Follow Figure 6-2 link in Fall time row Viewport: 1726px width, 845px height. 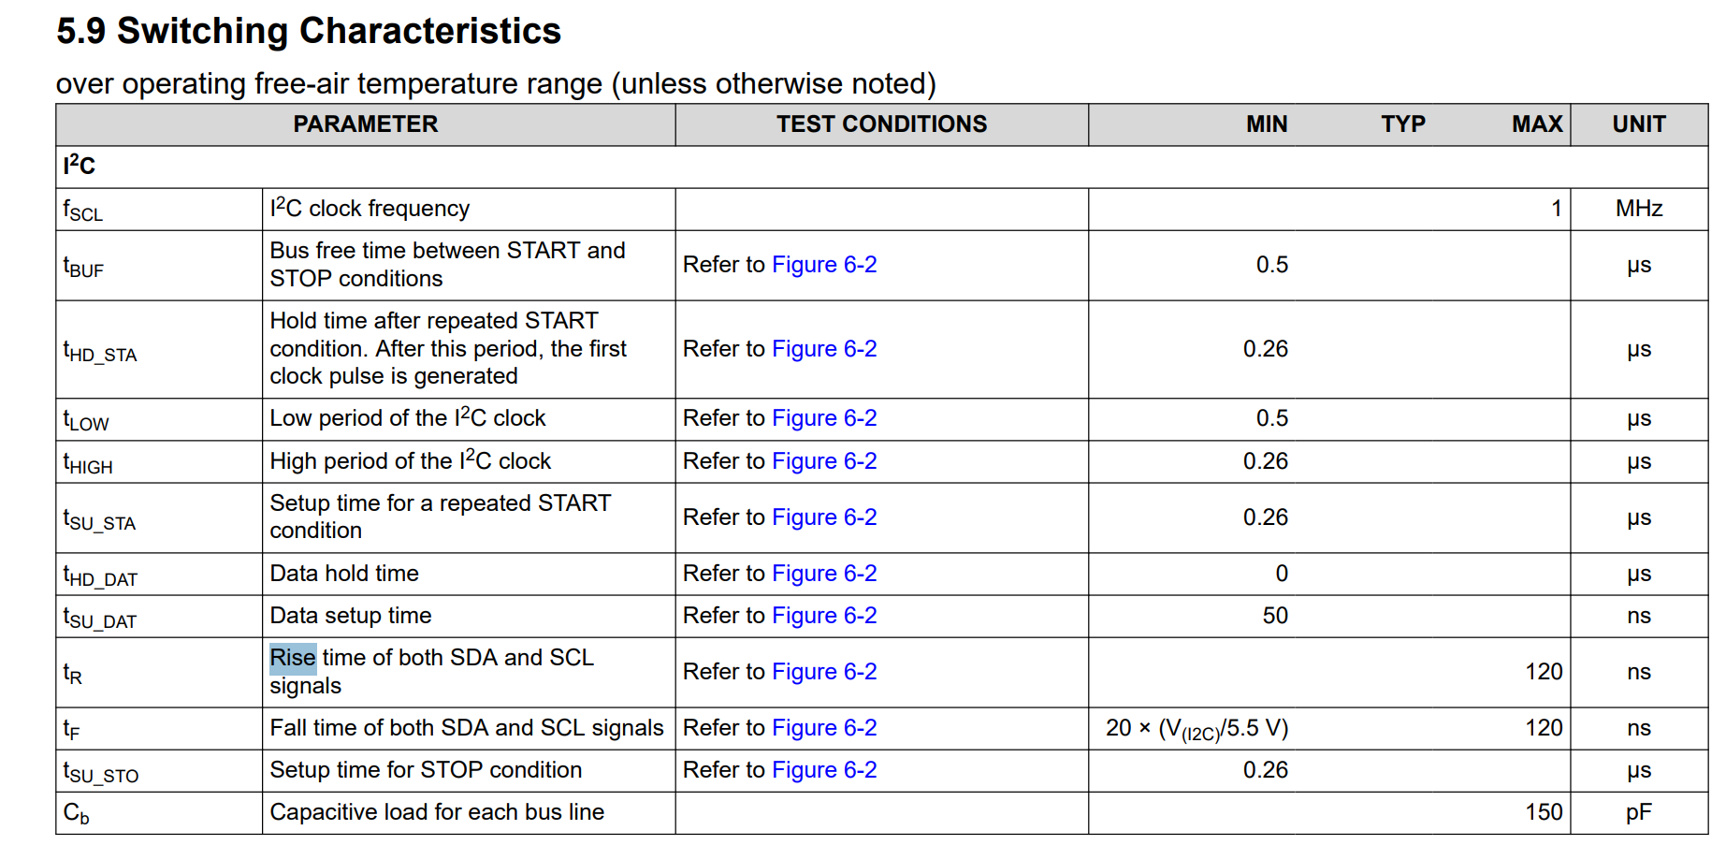(x=824, y=728)
